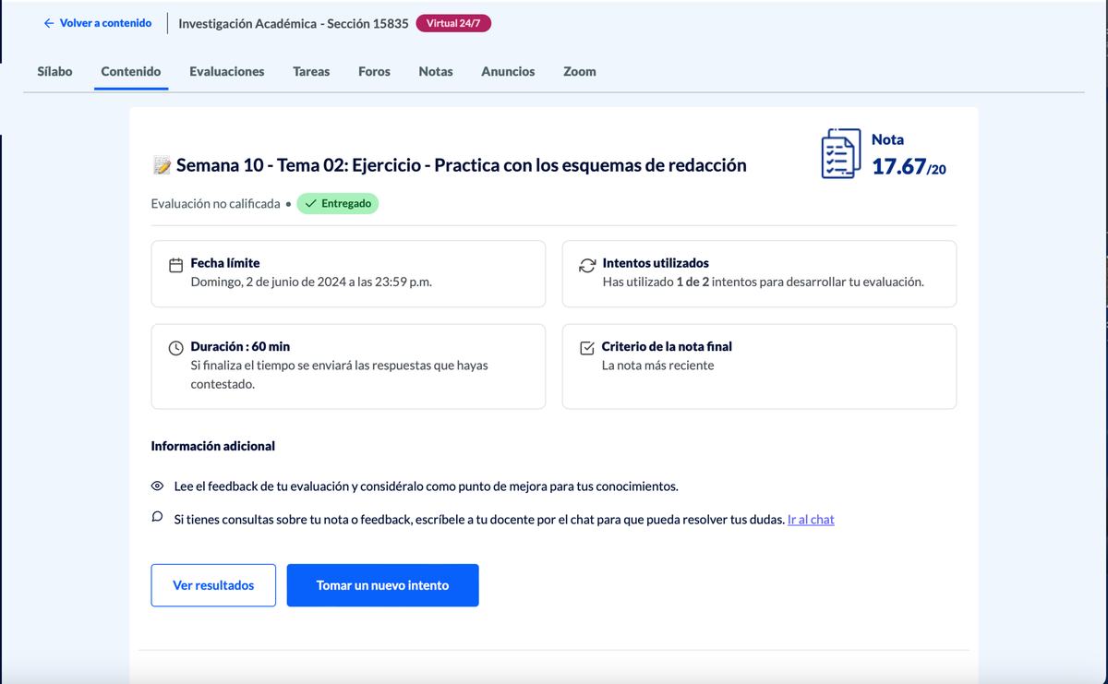Click the chat bubble icon in Información adicional
1108x684 pixels.
click(157, 519)
